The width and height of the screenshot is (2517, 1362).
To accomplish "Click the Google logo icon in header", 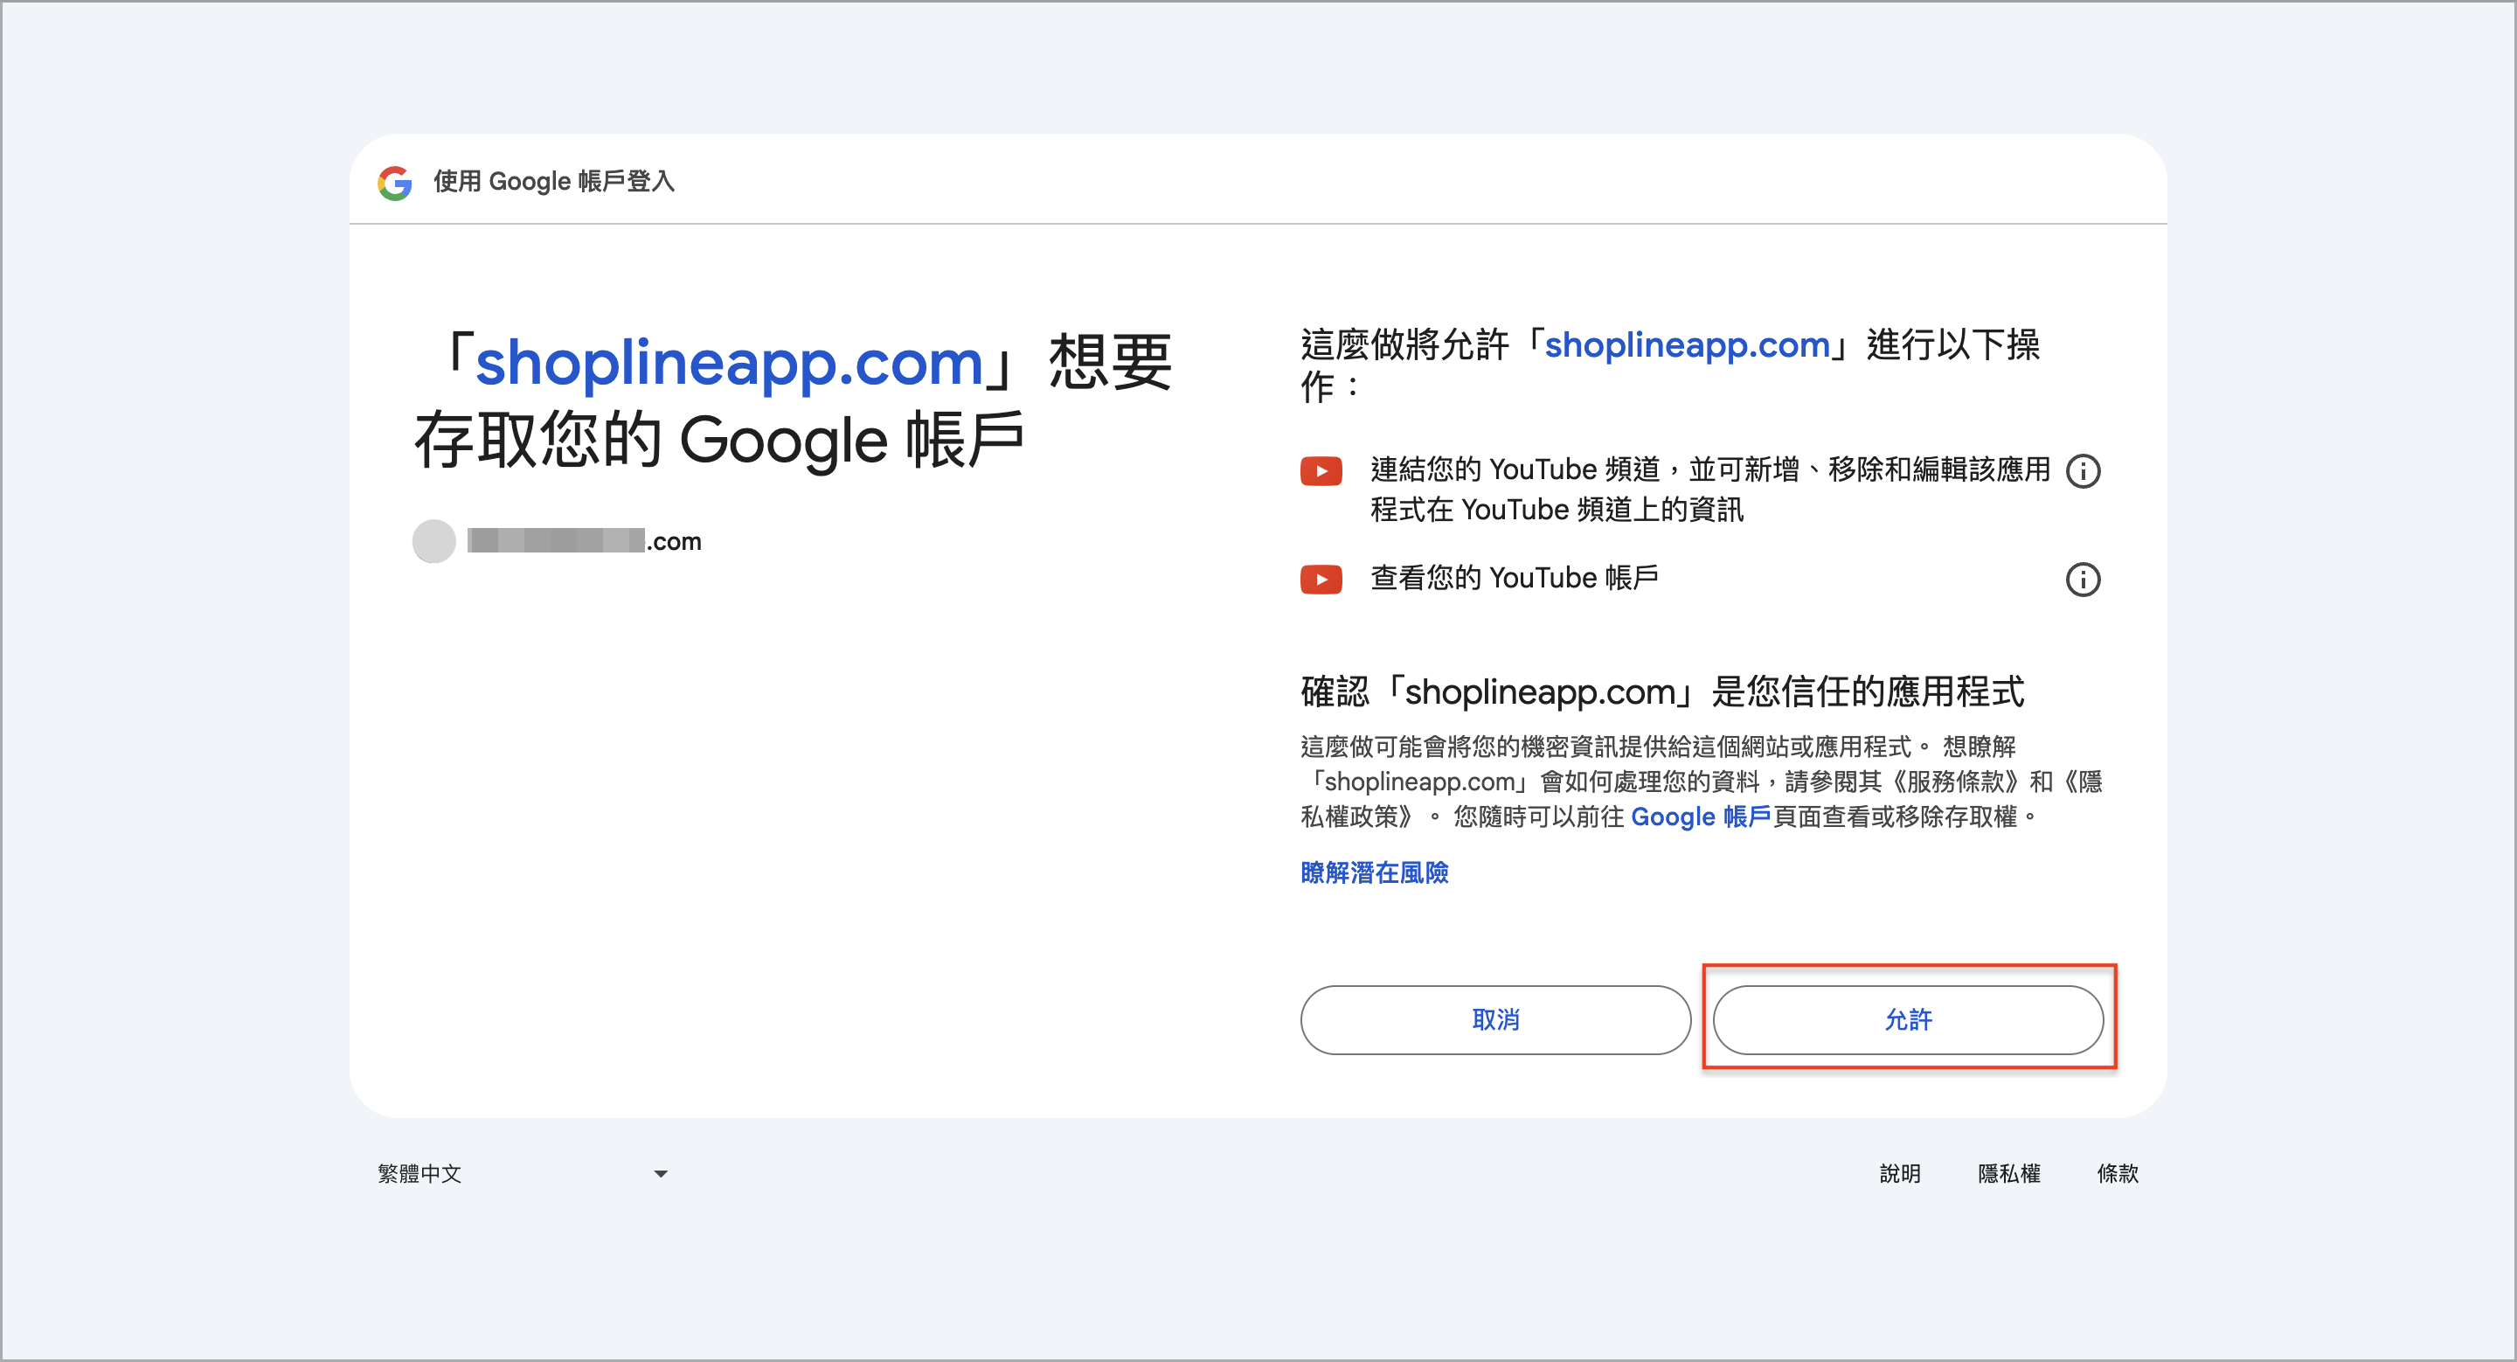I will [x=395, y=182].
